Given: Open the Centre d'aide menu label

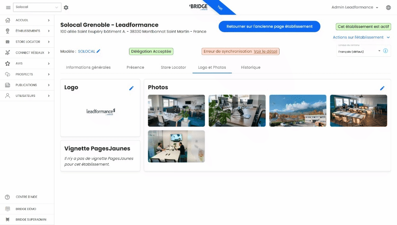Looking at the screenshot, I should click(x=26, y=197).
